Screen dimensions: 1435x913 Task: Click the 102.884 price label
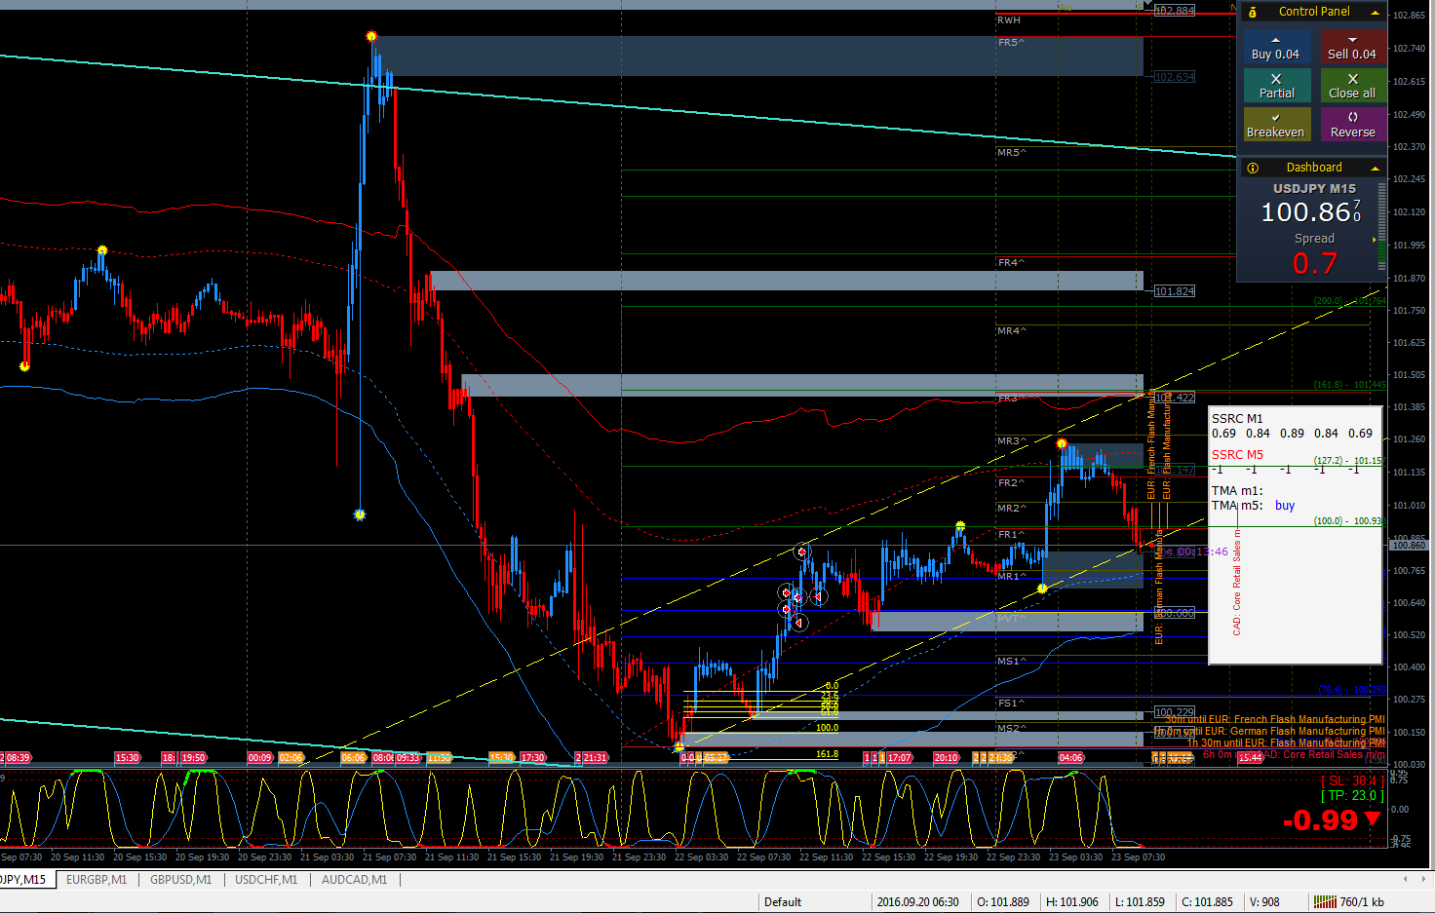pos(1174,11)
